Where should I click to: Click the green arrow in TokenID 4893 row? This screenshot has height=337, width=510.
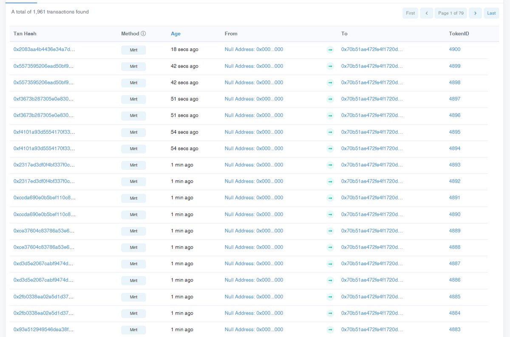[330, 165]
